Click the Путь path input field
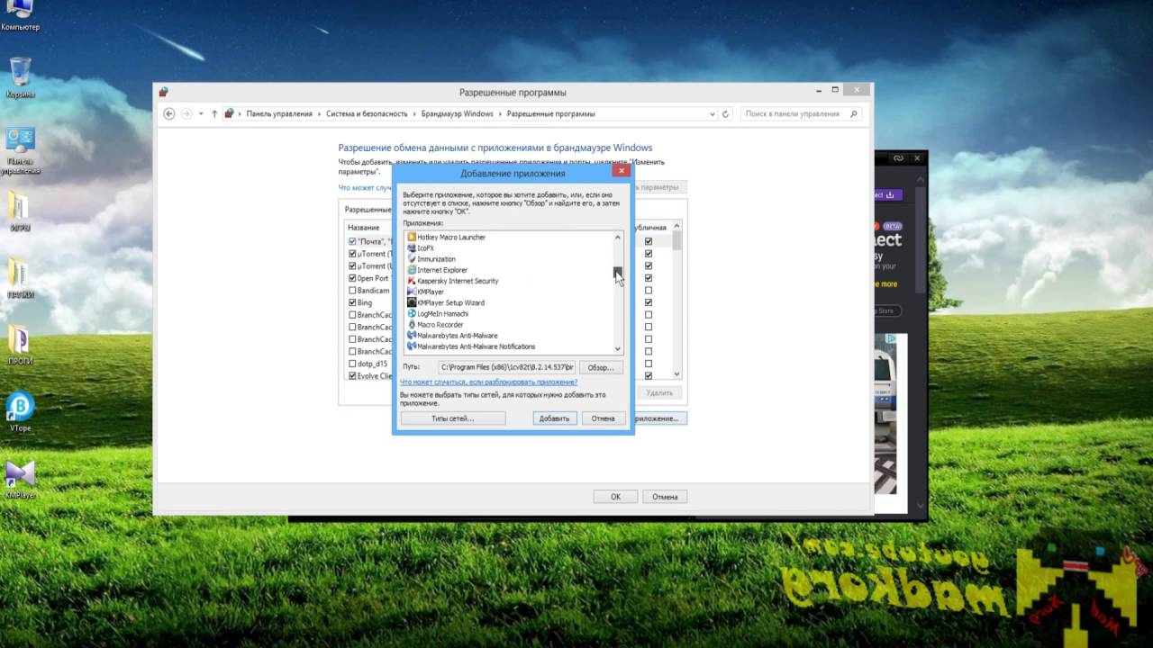 pos(507,367)
